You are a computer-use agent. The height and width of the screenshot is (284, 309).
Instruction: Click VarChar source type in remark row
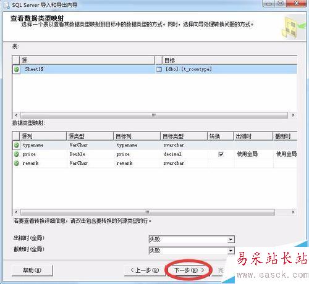[90, 163]
